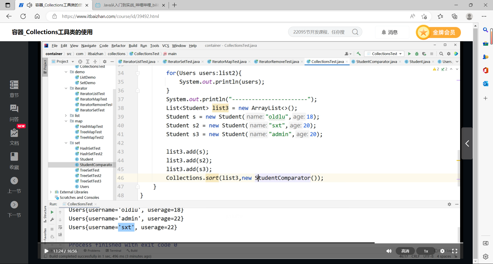Open the browser favorites list

(440, 16)
